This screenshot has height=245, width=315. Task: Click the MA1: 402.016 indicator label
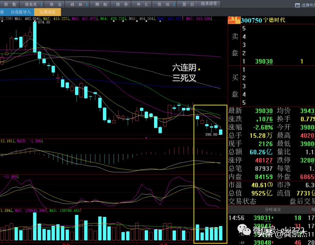[28, 19]
